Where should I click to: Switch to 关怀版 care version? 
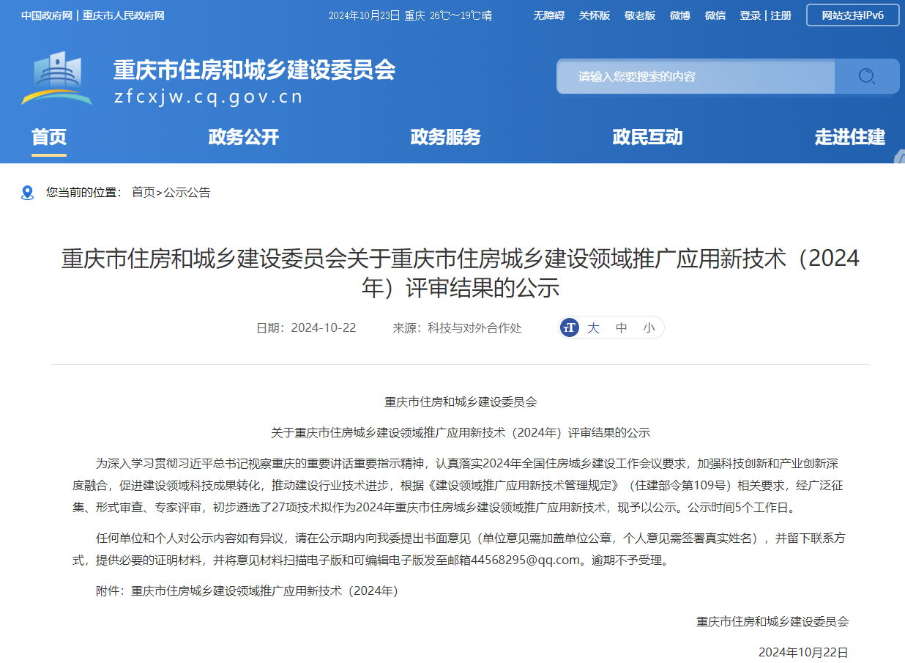pyautogui.click(x=594, y=15)
